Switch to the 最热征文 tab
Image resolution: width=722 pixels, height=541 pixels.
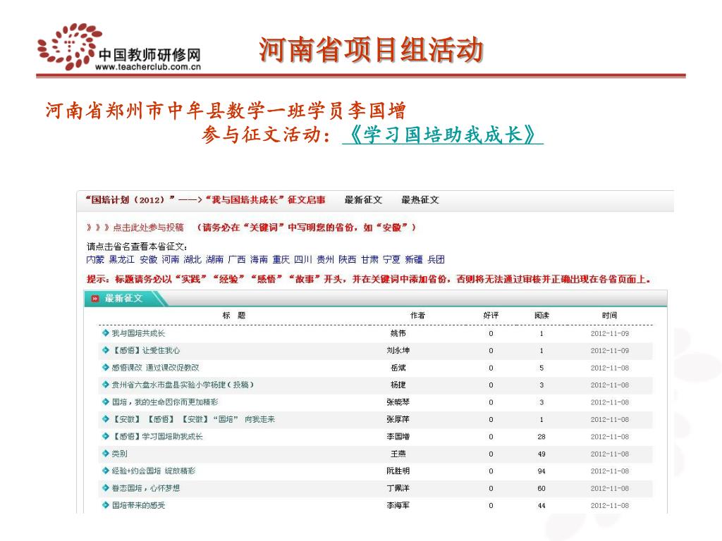pyautogui.click(x=420, y=199)
